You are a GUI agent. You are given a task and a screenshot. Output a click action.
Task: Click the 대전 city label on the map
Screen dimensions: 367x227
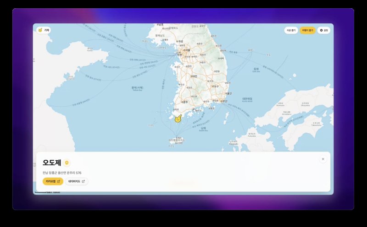[195, 76]
